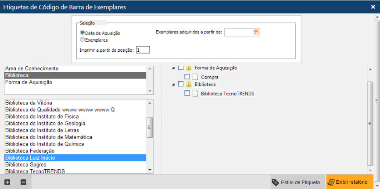Open the calendar date picker icon
This screenshot has width=380, height=189.
point(256,32)
